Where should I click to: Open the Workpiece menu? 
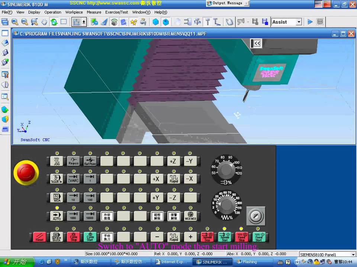(74, 12)
